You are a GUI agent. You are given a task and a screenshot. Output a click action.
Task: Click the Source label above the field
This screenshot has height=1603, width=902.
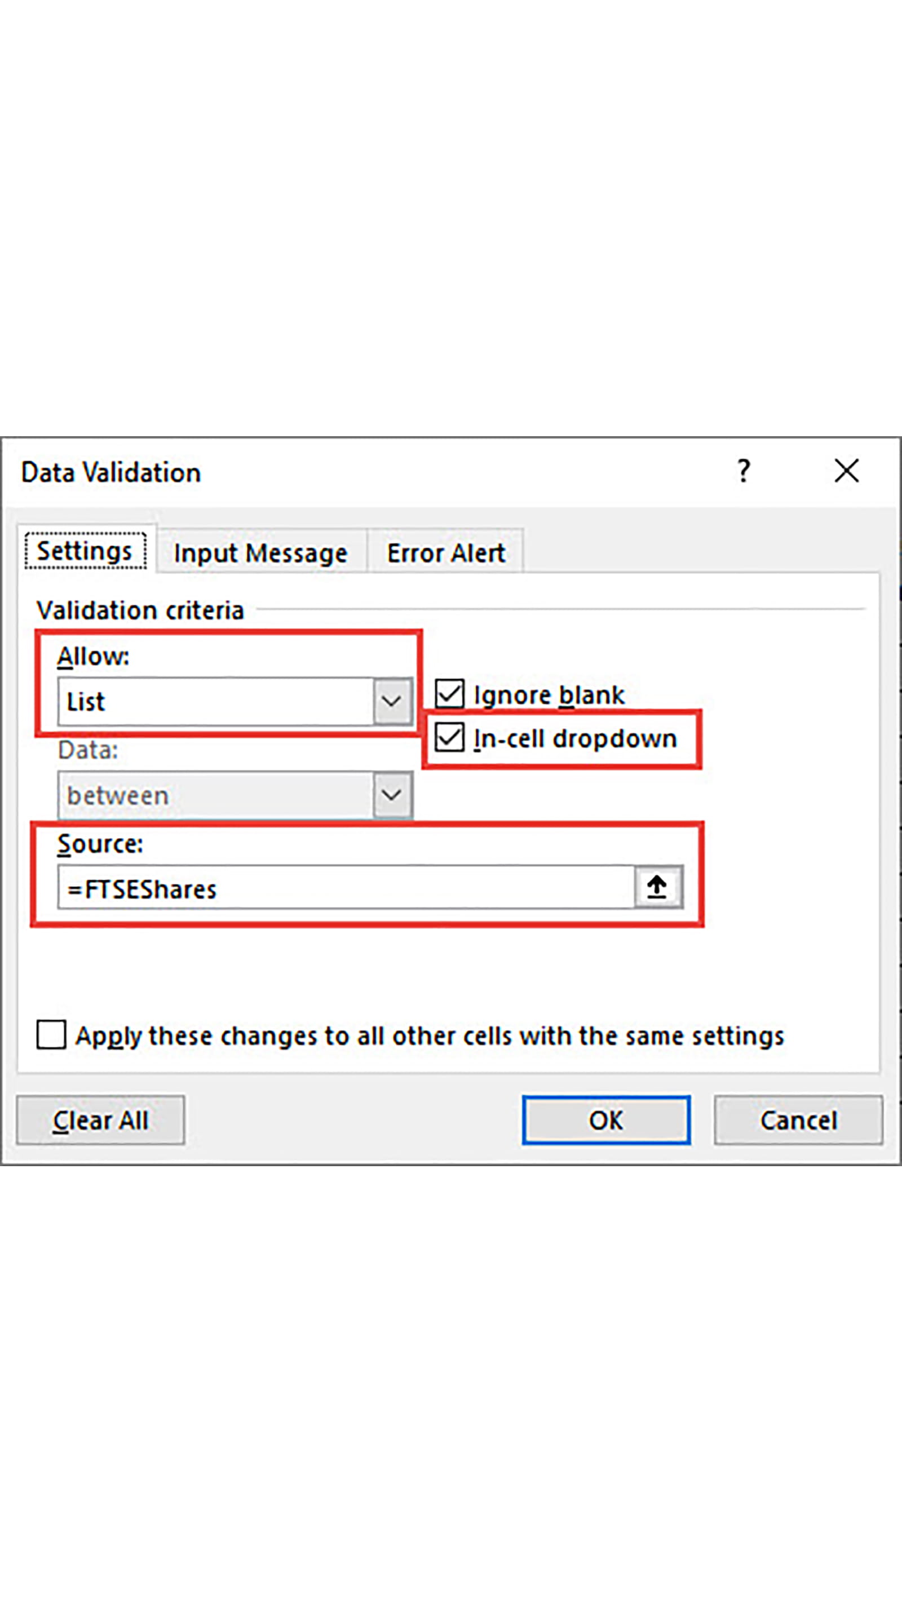point(100,844)
